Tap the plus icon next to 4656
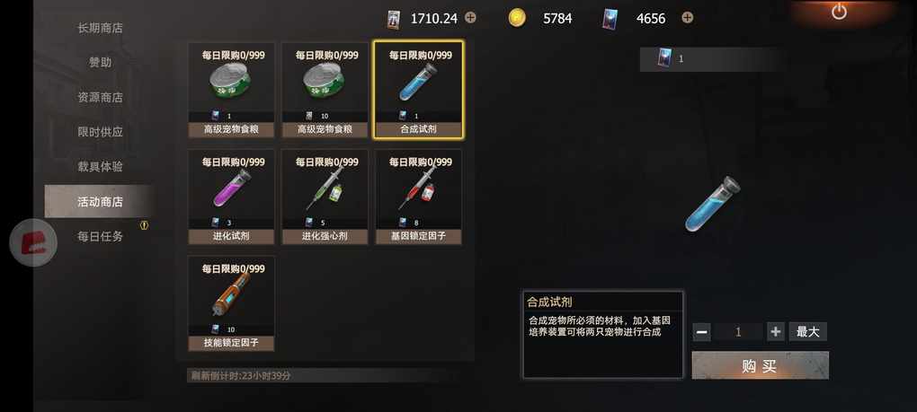This screenshot has height=412, width=917. tap(688, 18)
